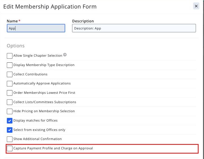Check the Collect Contributions option
Screen dimensions: 204x159
tap(10, 75)
